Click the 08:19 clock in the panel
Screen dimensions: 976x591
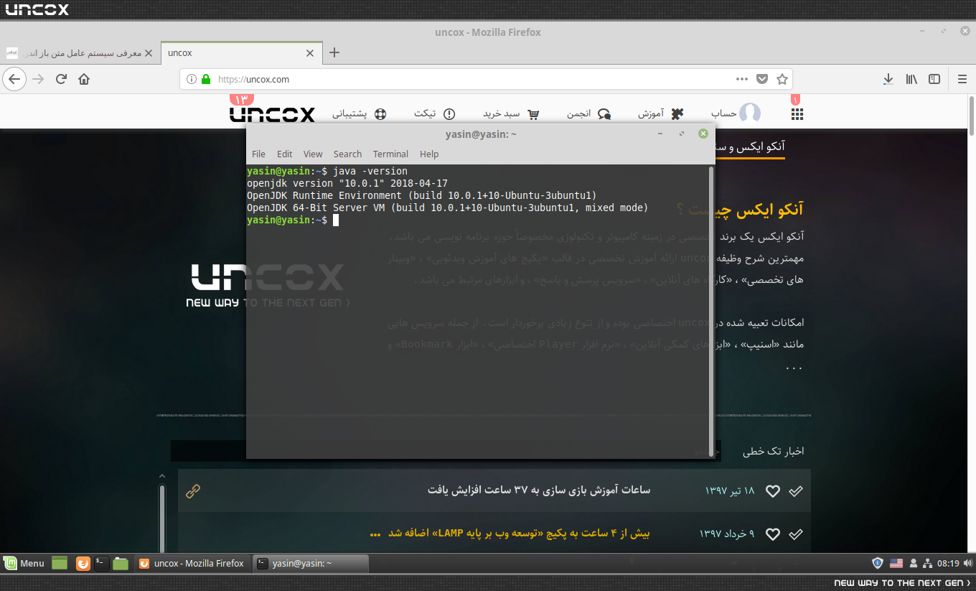point(948,564)
